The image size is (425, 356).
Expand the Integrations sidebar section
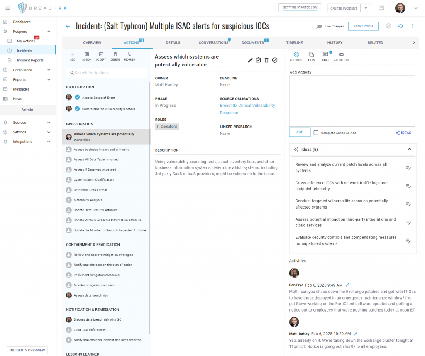49,142
